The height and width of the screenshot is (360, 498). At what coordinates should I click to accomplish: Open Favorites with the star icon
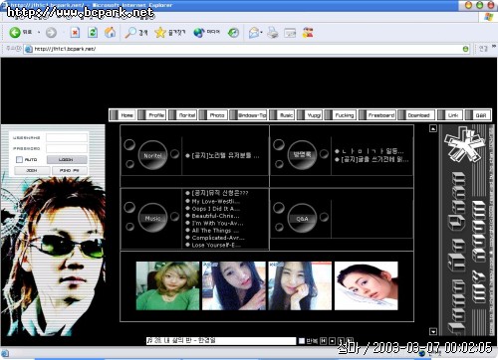[160, 32]
